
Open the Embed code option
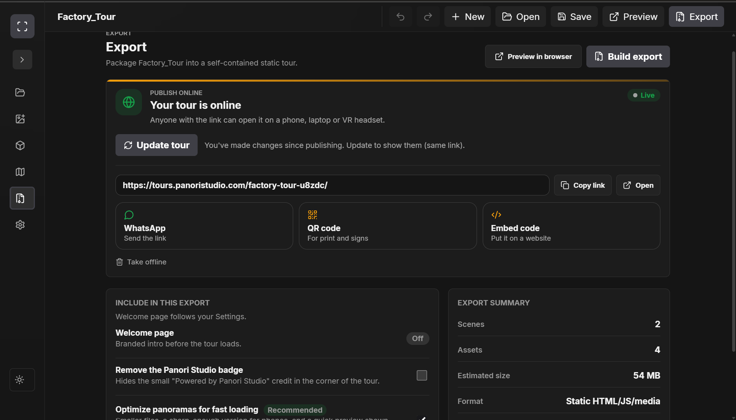tap(571, 226)
